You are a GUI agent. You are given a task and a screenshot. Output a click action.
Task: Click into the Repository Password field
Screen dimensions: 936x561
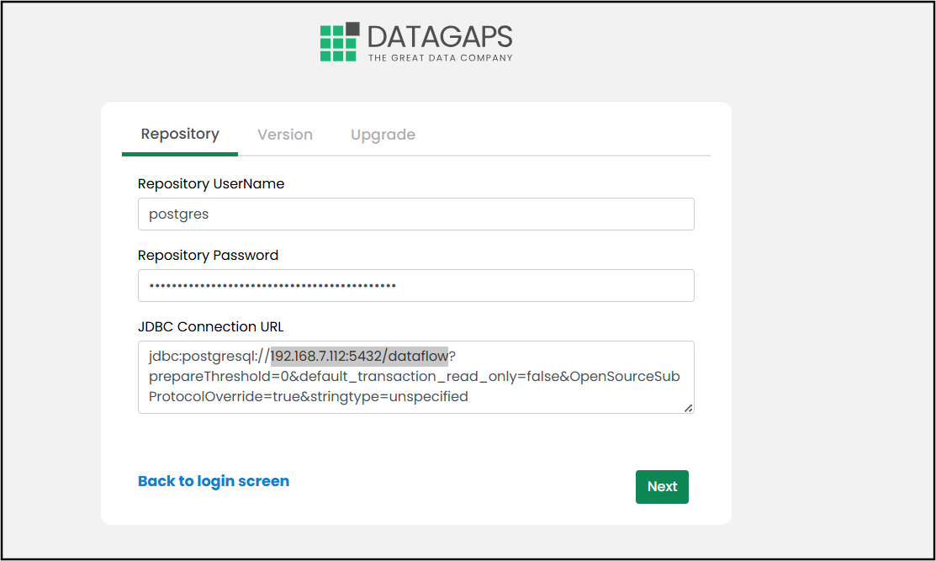[415, 286]
